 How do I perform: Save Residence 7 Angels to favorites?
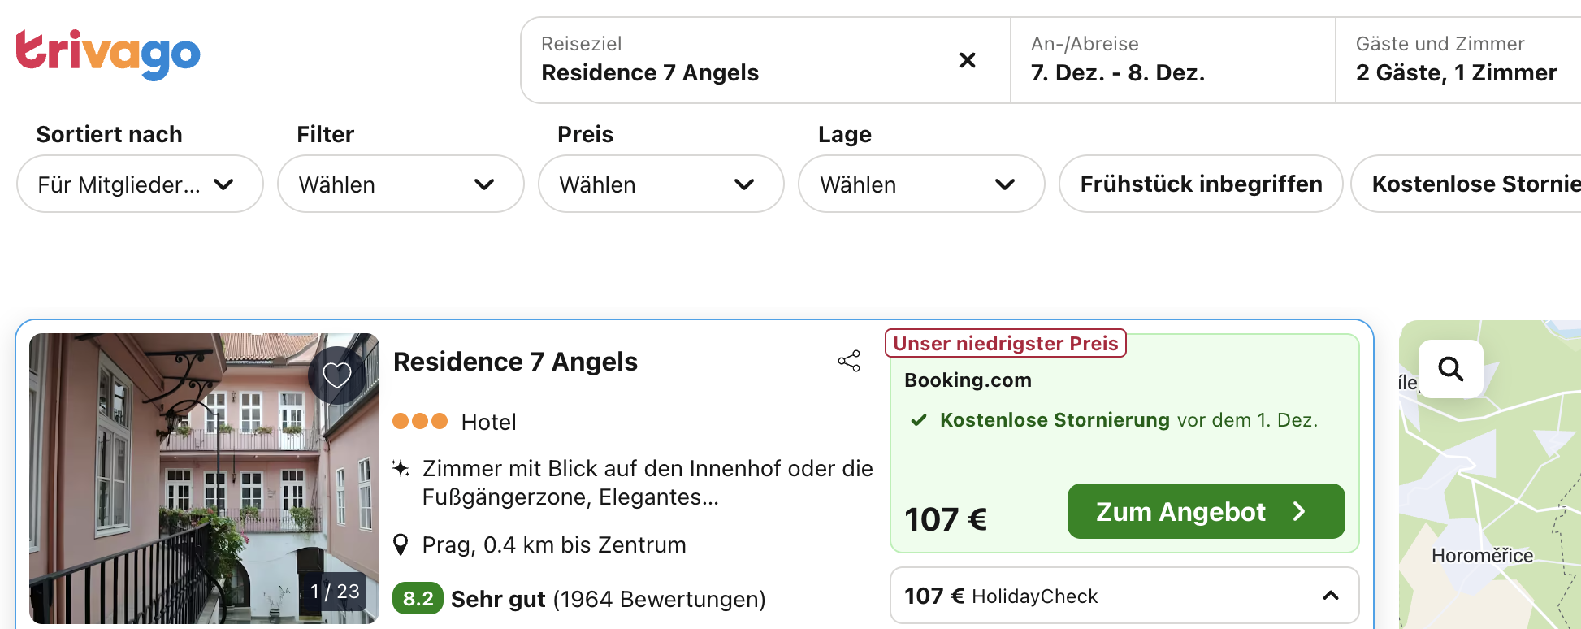(x=336, y=375)
